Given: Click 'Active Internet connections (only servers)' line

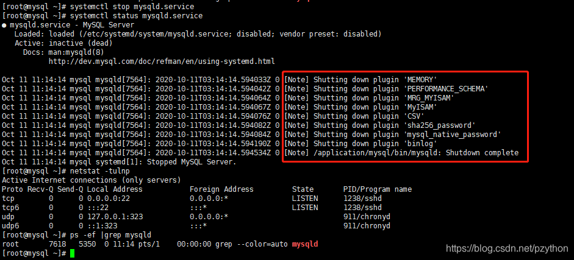Looking at the screenshot, I should (91, 180).
